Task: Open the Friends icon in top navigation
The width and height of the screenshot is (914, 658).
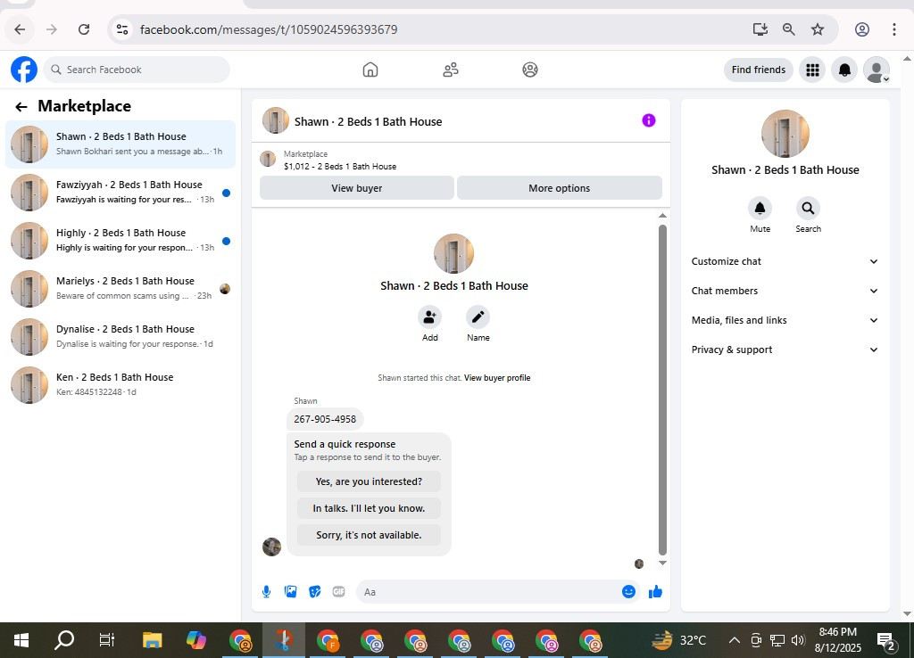Action: pos(451,70)
